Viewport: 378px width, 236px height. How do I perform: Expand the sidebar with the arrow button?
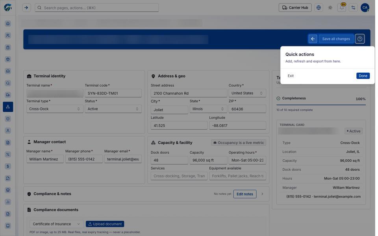[26, 8]
